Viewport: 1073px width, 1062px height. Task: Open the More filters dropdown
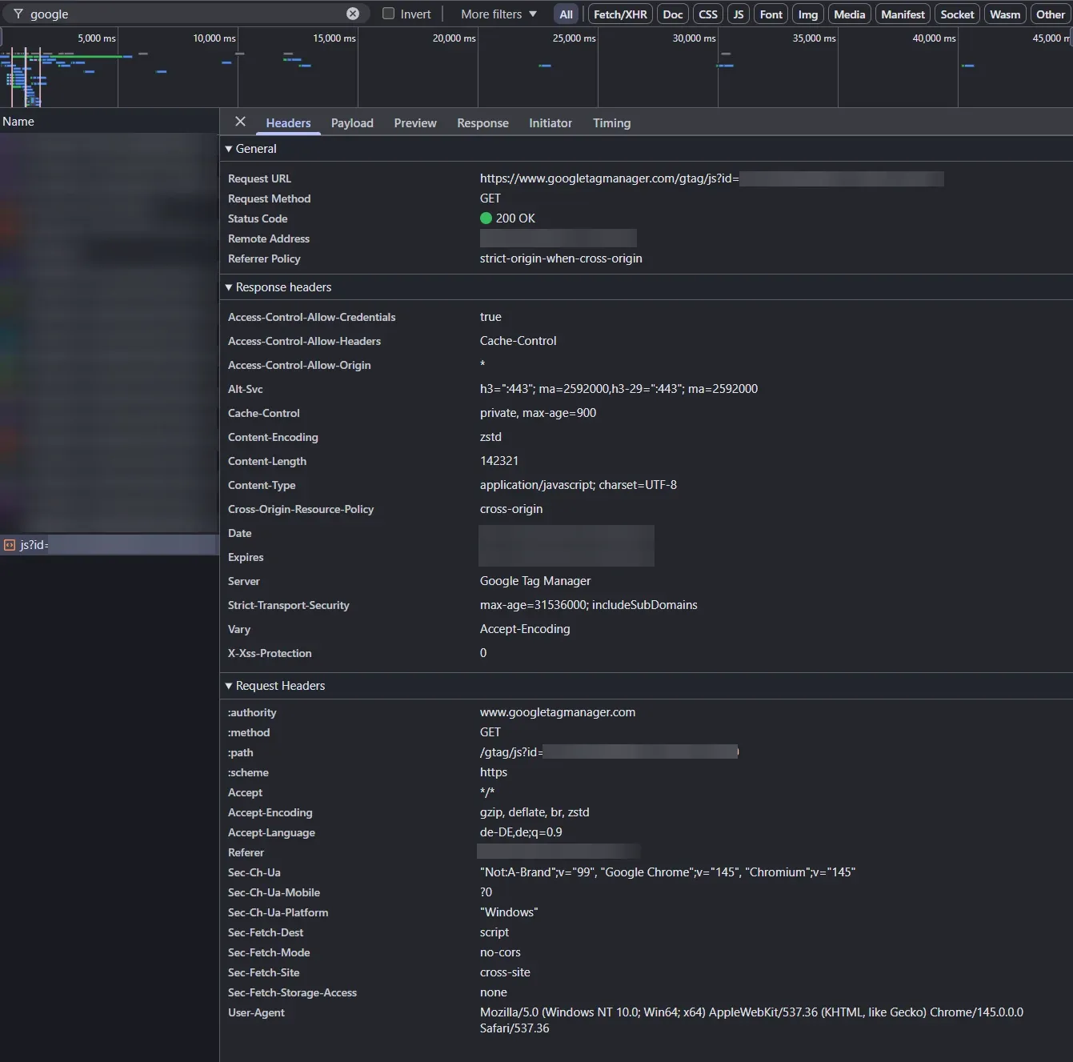click(496, 13)
